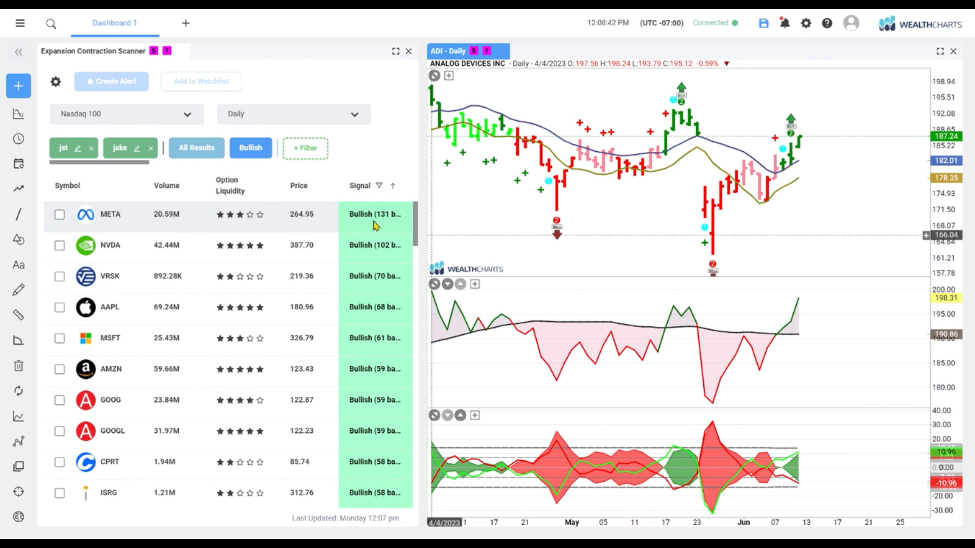975x548 pixels.
Task: Open the chart icon in left sidebar
Action: coord(18,114)
